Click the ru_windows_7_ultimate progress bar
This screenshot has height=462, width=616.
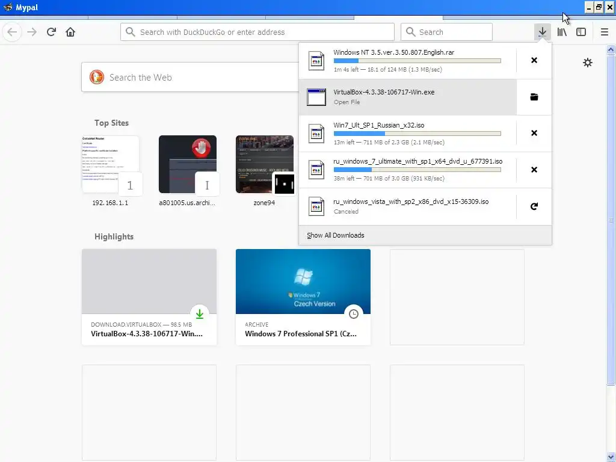click(417, 170)
